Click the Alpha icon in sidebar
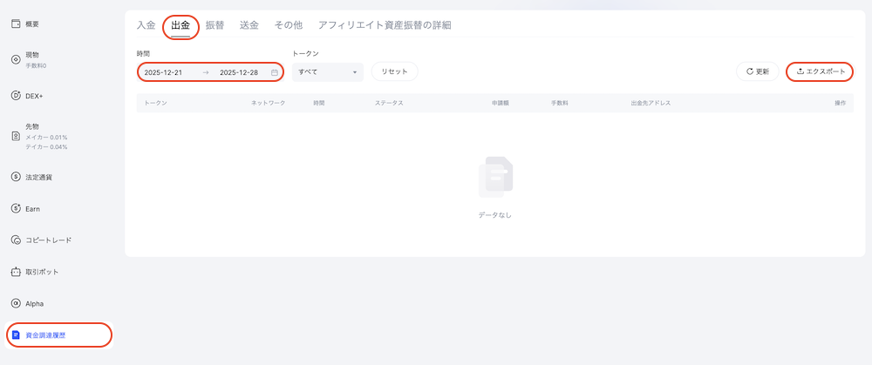Image resolution: width=872 pixels, height=365 pixels. coord(16,304)
